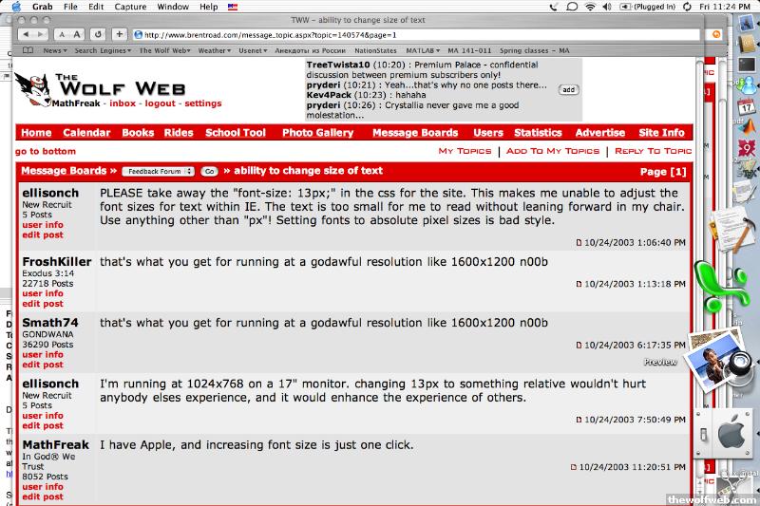
Task: Click edit post under Smath74
Action: point(43,365)
